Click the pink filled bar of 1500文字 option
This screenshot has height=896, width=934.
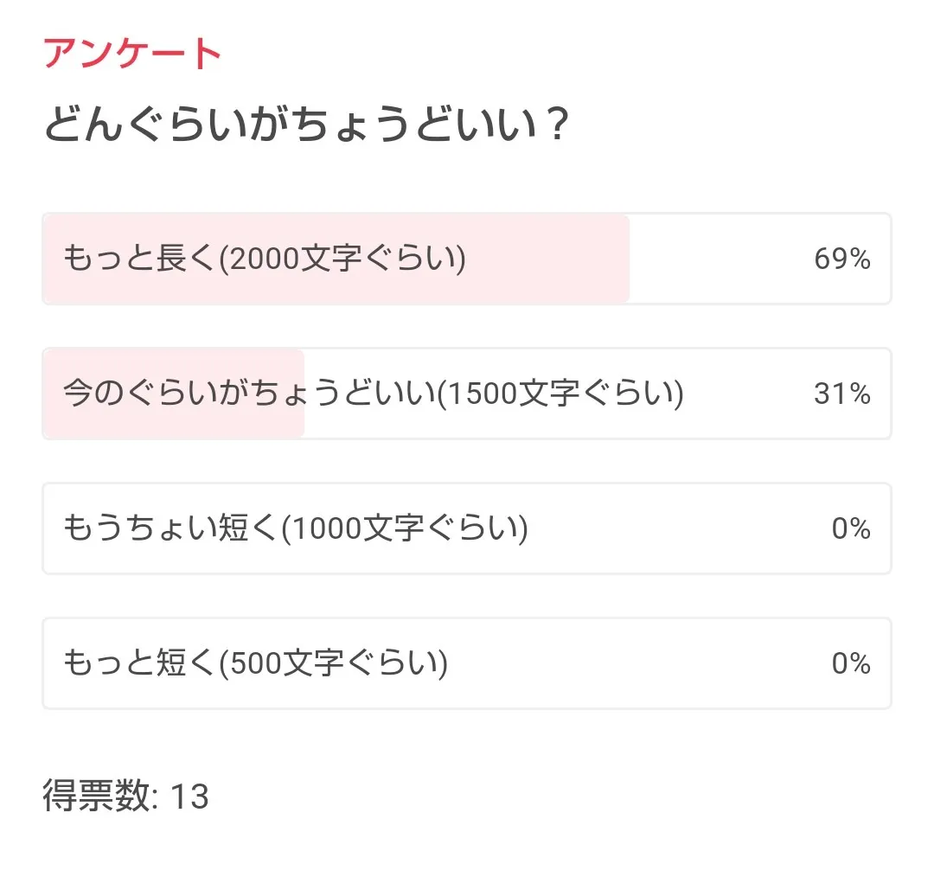tap(174, 394)
